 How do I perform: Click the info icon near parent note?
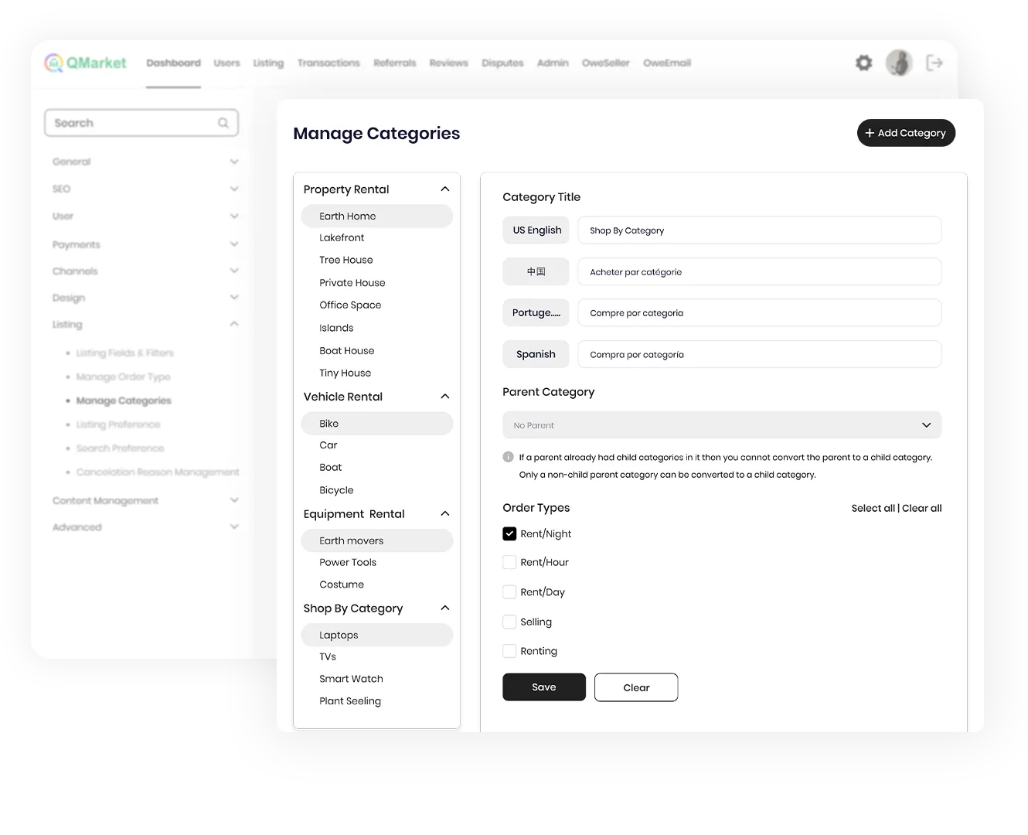coord(508,457)
